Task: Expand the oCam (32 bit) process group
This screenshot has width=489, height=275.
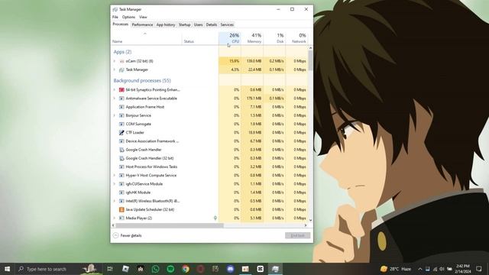Action: [115, 61]
